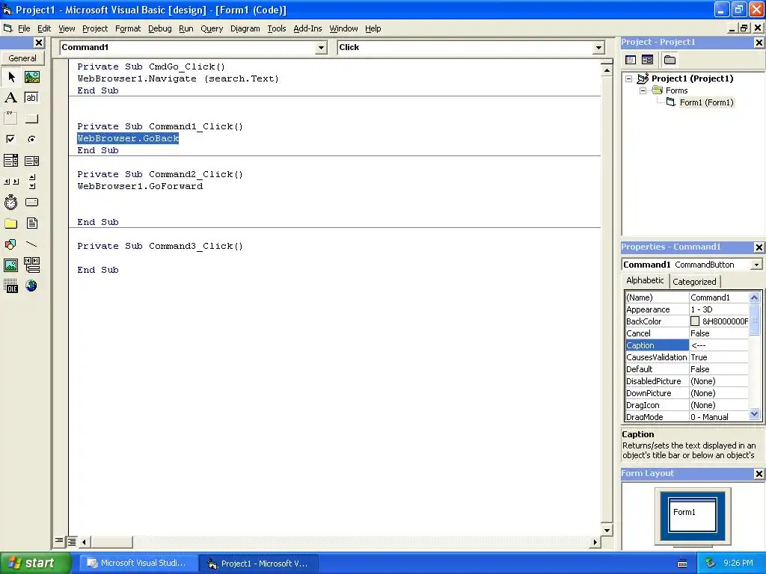The height and width of the screenshot is (574, 766).
Task: Open the Diagram menu
Action: [x=245, y=28]
